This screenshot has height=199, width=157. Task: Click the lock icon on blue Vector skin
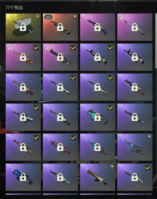pos(23,177)
